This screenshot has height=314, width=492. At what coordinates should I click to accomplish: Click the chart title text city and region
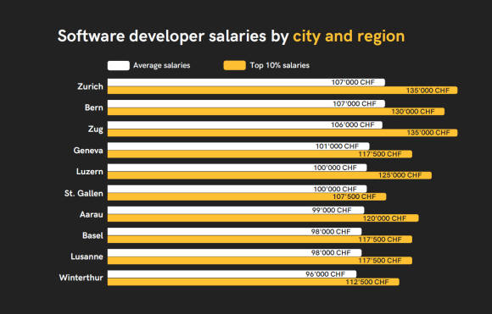[x=349, y=36]
